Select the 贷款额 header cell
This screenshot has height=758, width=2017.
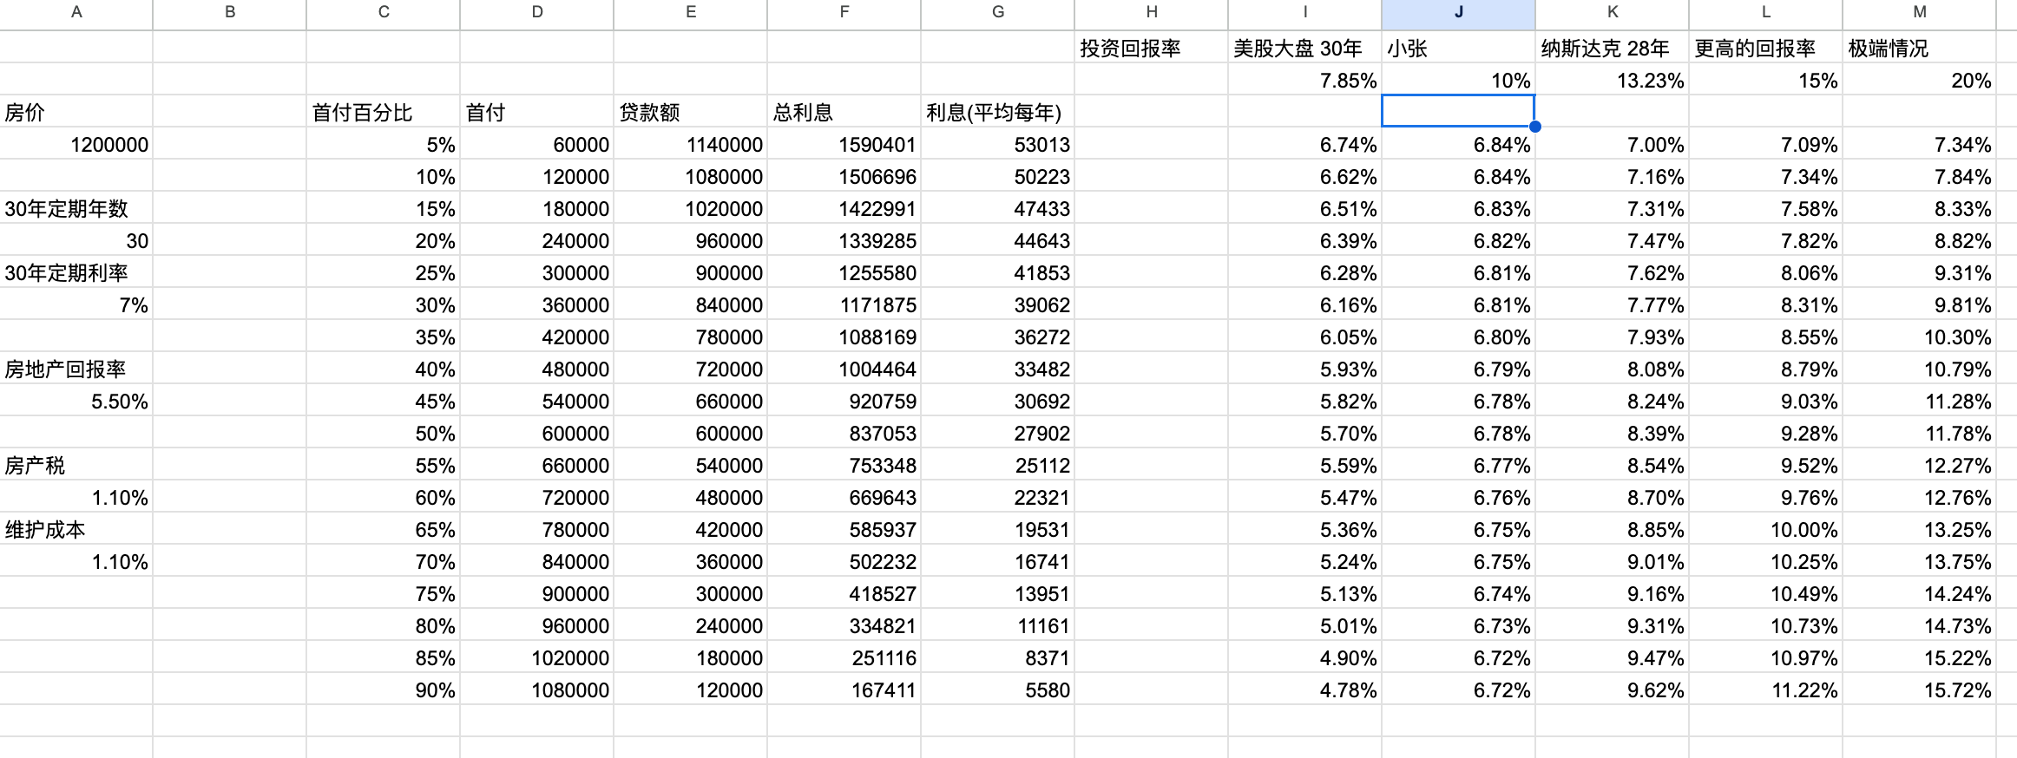pos(690,112)
